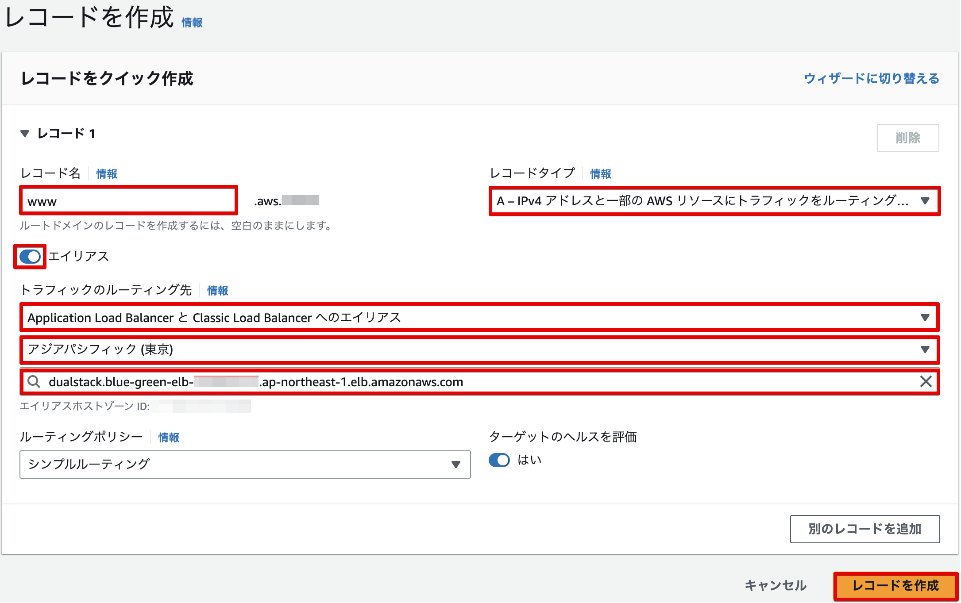
Task: Turn off the ターゲットのヘルスを評価 toggle
Action: [x=499, y=461]
